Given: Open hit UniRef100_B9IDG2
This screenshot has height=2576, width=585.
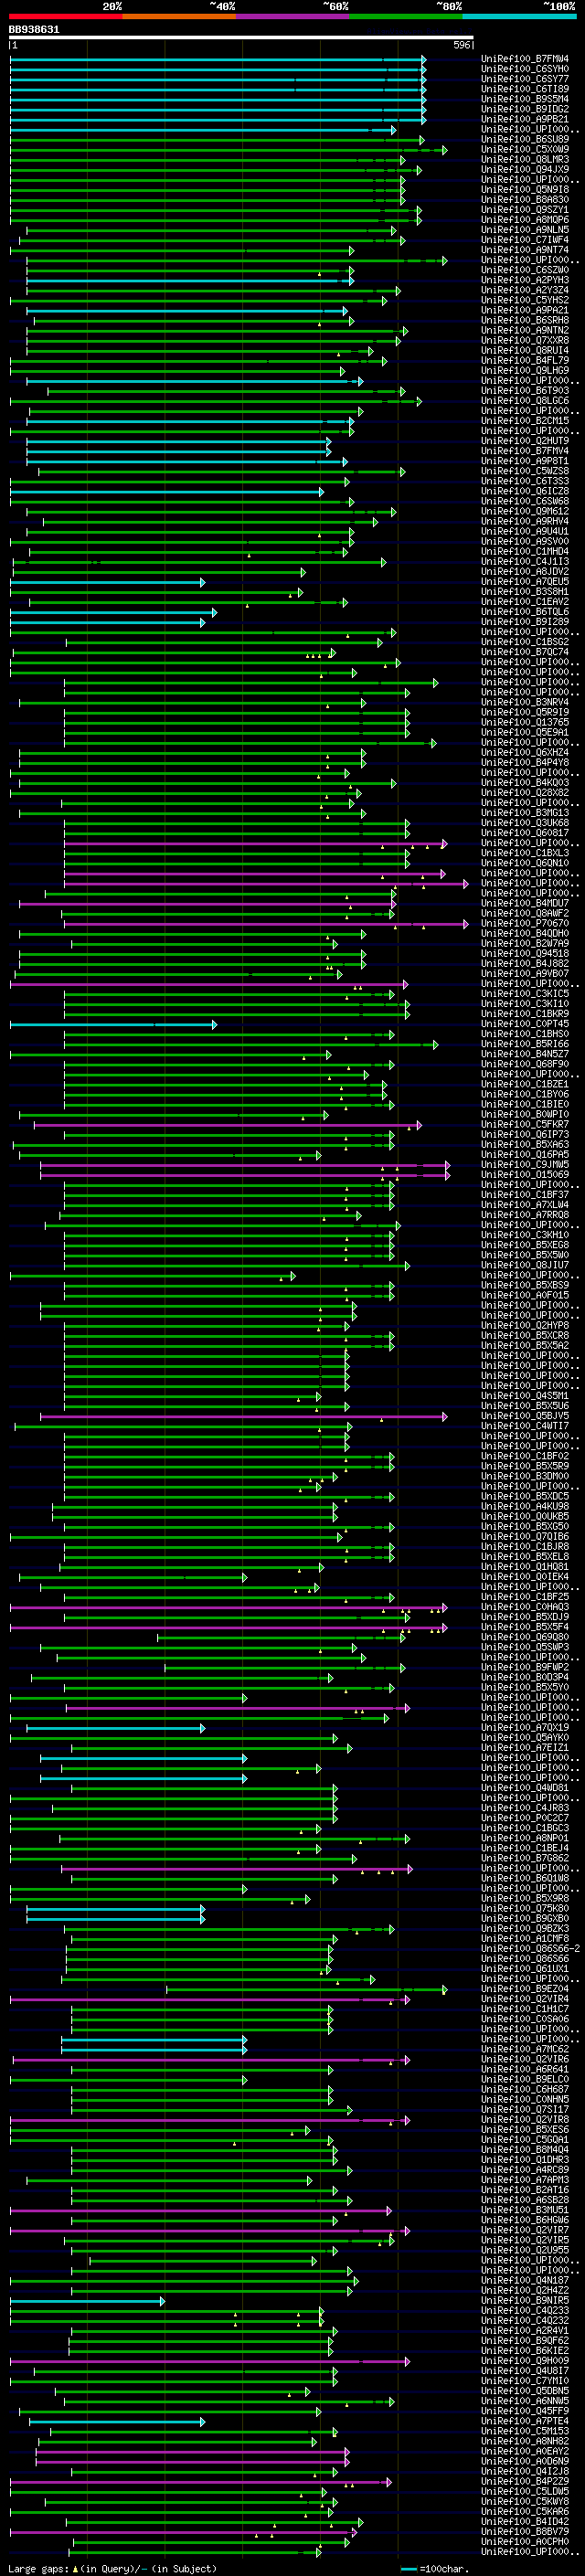Looking at the screenshot, I should [525, 109].
